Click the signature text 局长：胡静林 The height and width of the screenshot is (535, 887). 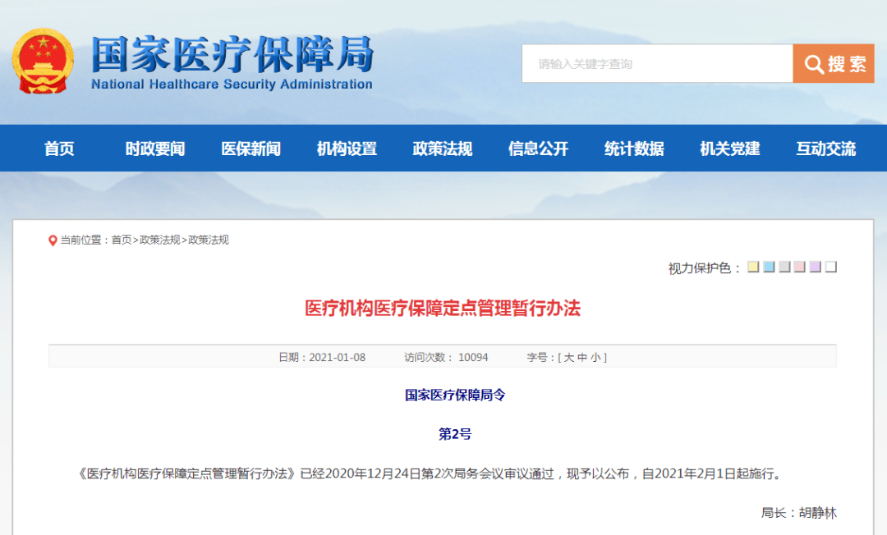coord(799,513)
